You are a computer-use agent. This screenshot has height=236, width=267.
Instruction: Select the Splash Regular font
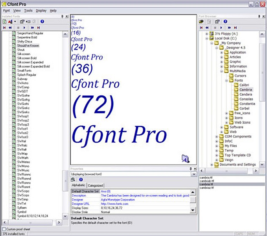click(27, 75)
